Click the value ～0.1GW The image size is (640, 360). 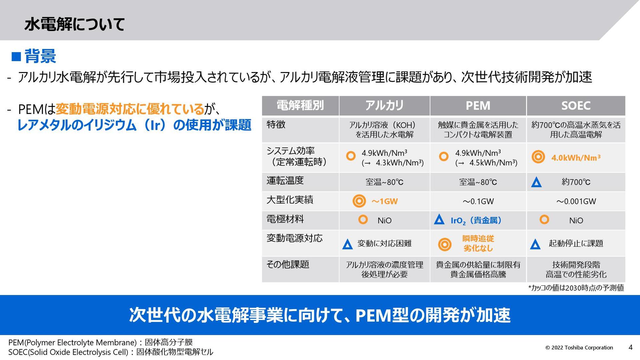point(478,201)
